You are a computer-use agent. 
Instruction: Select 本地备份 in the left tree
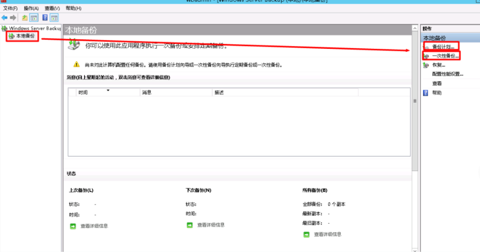pos(25,36)
